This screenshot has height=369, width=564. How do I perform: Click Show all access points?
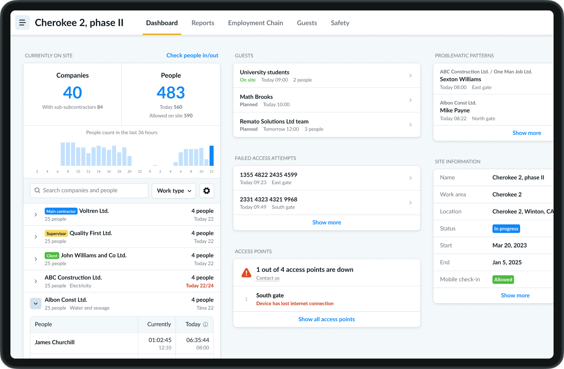(327, 319)
